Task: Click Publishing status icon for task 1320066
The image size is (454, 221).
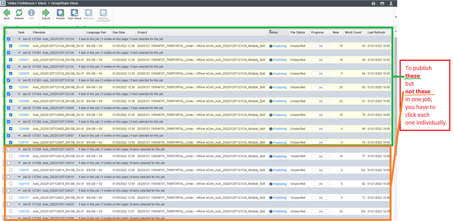Action: coord(271,46)
